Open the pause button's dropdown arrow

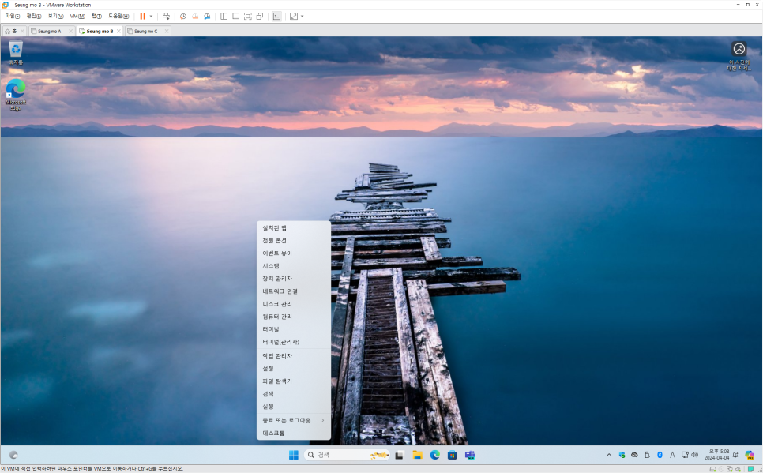click(x=152, y=16)
